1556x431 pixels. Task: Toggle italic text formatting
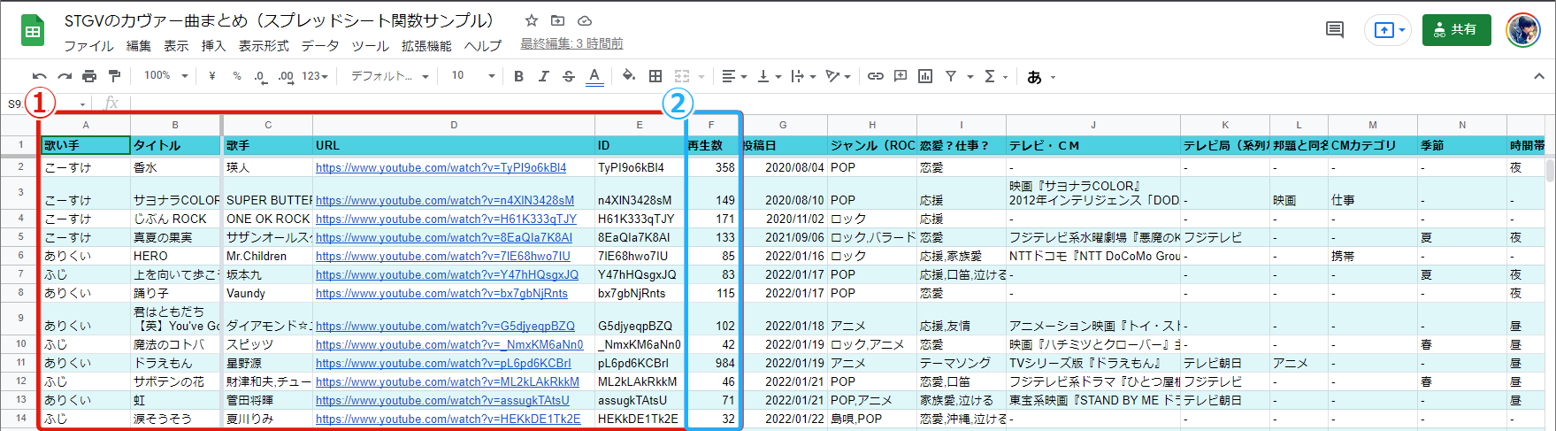pyautogui.click(x=543, y=77)
